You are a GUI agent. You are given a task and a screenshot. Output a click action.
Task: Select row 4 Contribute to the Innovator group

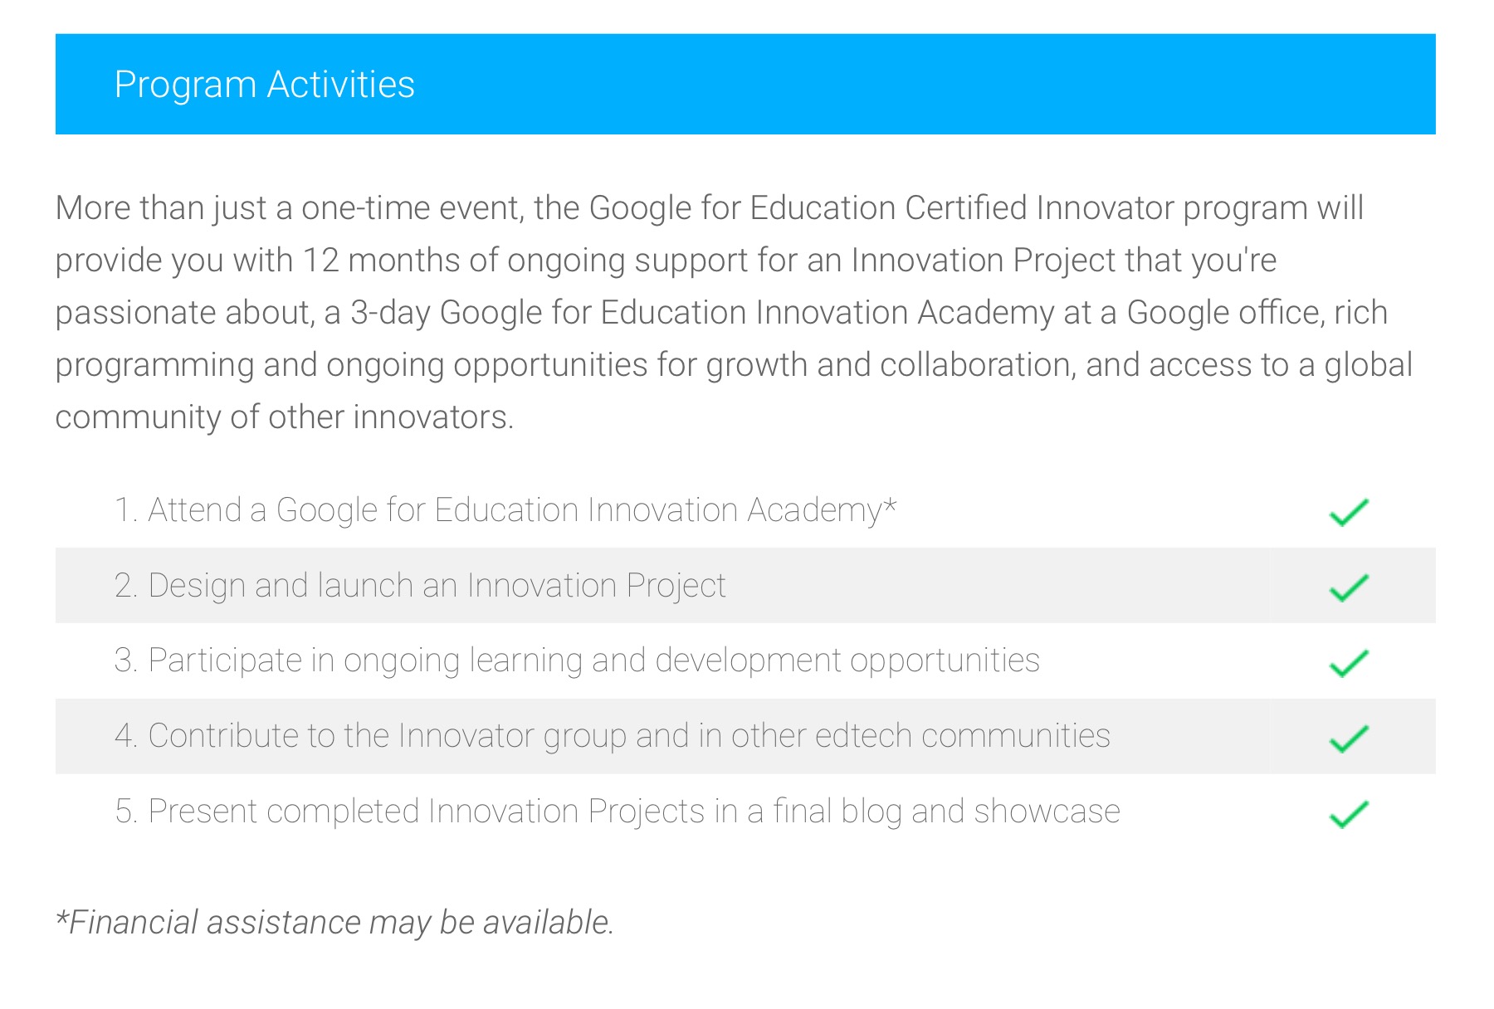pyautogui.click(x=745, y=736)
